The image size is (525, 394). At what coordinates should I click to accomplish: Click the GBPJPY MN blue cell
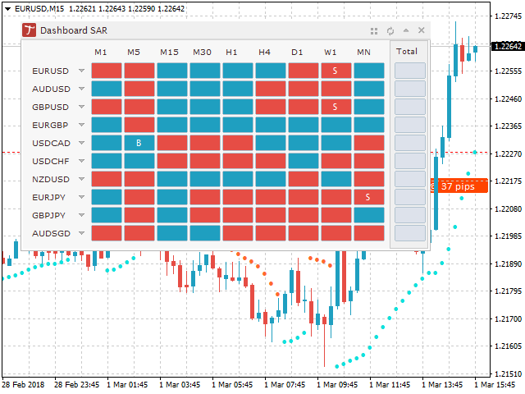(x=369, y=215)
